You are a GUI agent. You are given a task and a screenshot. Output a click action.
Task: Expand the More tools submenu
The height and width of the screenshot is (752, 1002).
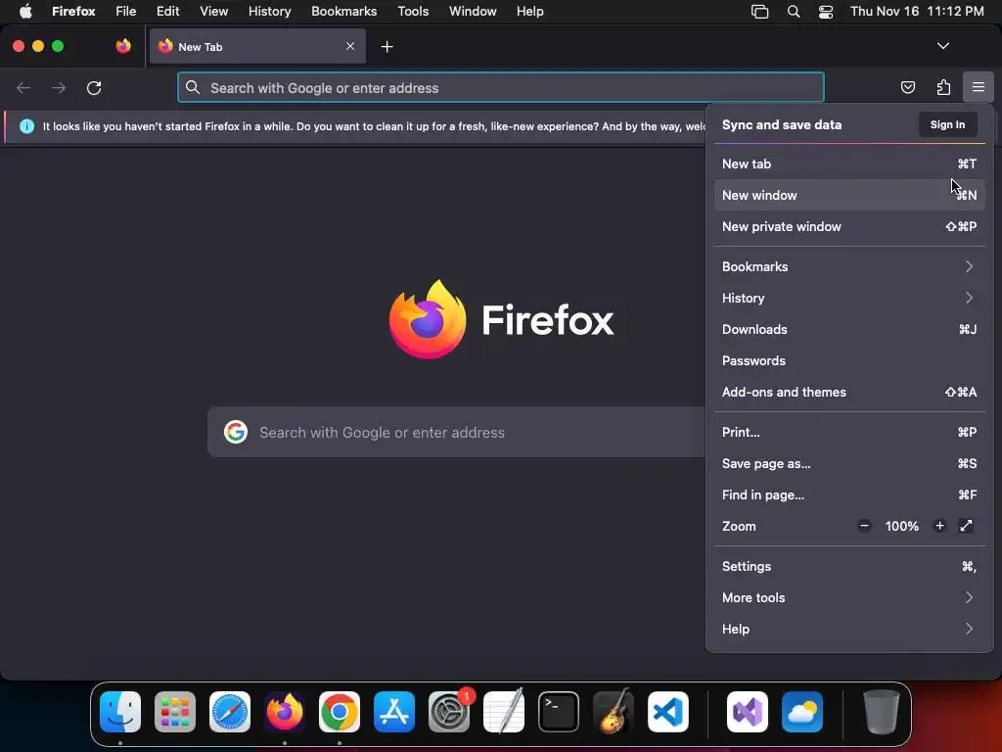coord(849,598)
